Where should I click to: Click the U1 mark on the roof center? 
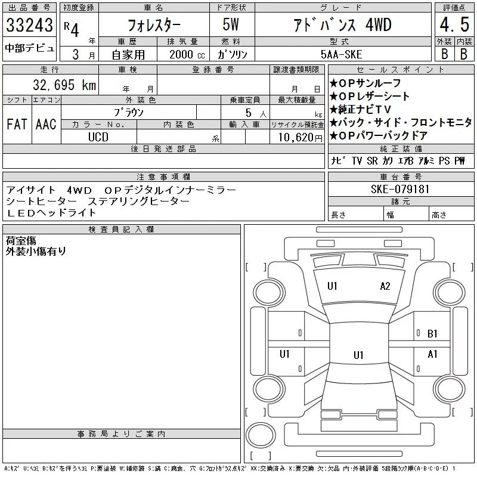[x=358, y=355]
